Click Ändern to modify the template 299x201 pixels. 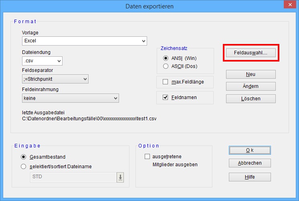(x=251, y=86)
